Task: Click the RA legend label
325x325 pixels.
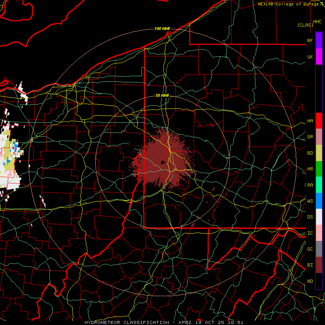Action: coord(310,185)
